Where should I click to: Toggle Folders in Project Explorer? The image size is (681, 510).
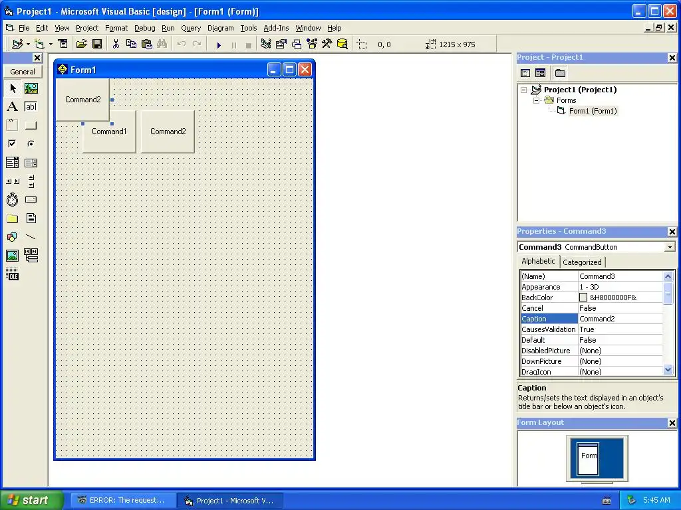coord(560,73)
